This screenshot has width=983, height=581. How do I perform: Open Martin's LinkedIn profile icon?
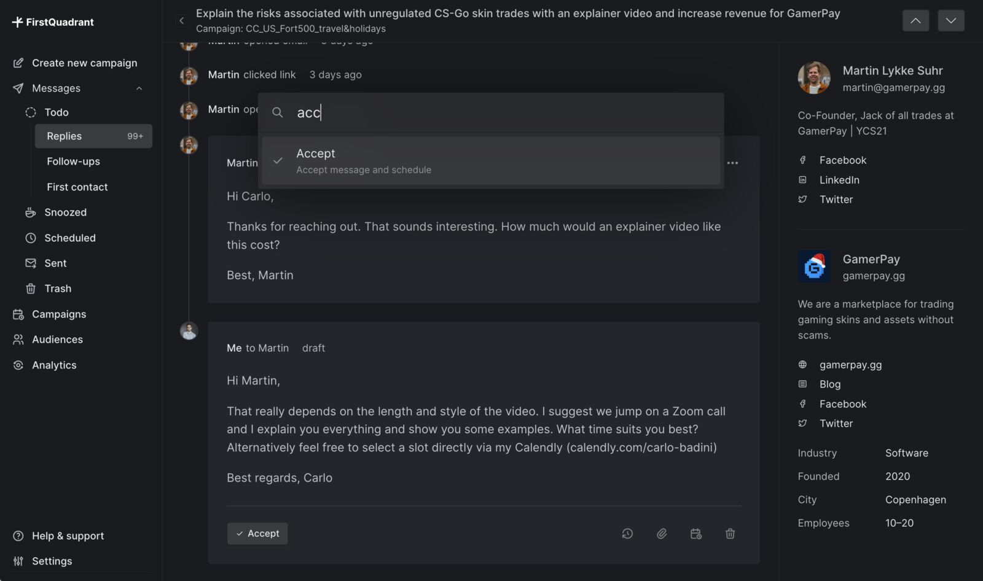point(803,180)
